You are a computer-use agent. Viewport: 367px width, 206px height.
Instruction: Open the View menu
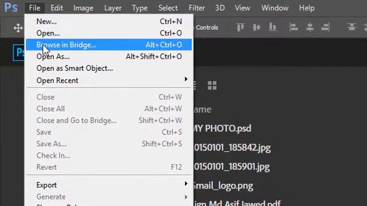pyautogui.click(x=242, y=8)
